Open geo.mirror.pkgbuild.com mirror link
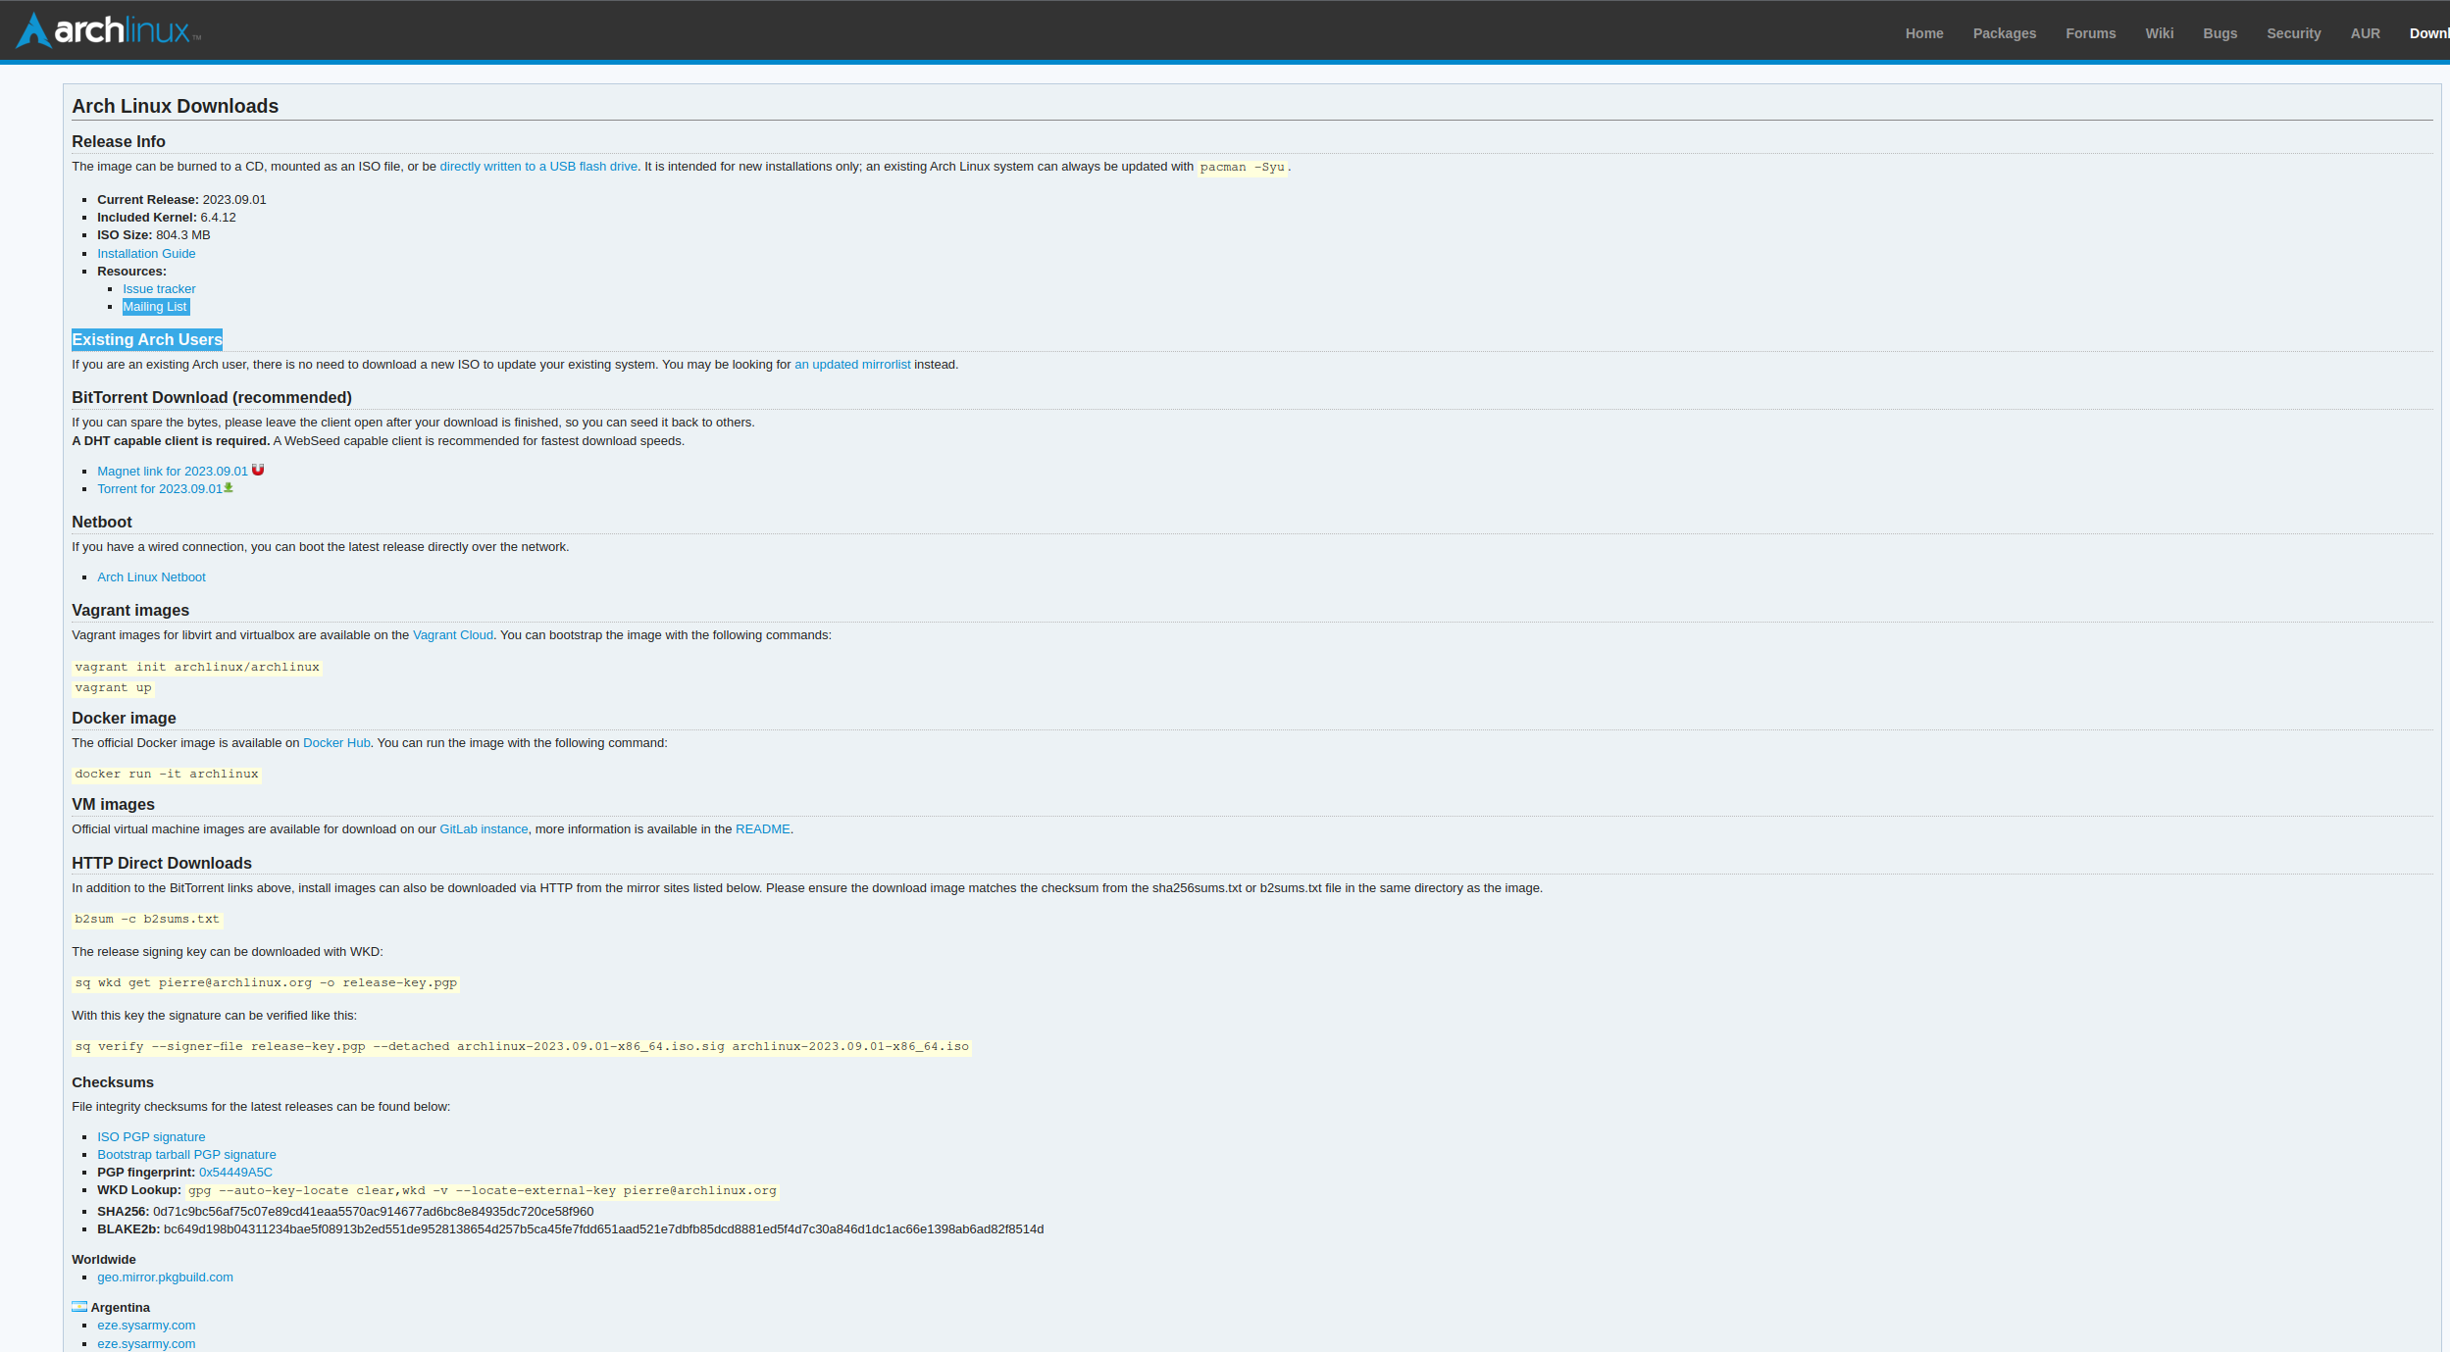This screenshot has height=1352, width=2450. coord(165,1277)
